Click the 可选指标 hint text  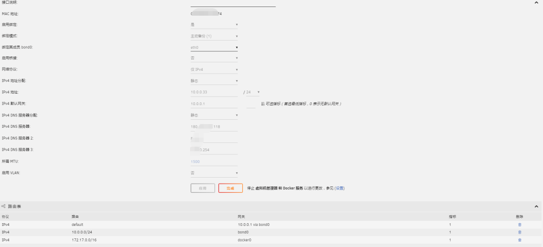[x=304, y=103]
